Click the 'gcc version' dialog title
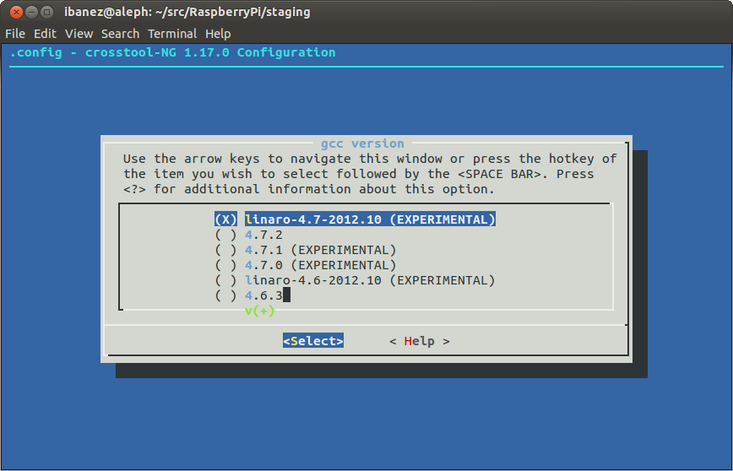The height and width of the screenshot is (471, 733). (x=362, y=143)
